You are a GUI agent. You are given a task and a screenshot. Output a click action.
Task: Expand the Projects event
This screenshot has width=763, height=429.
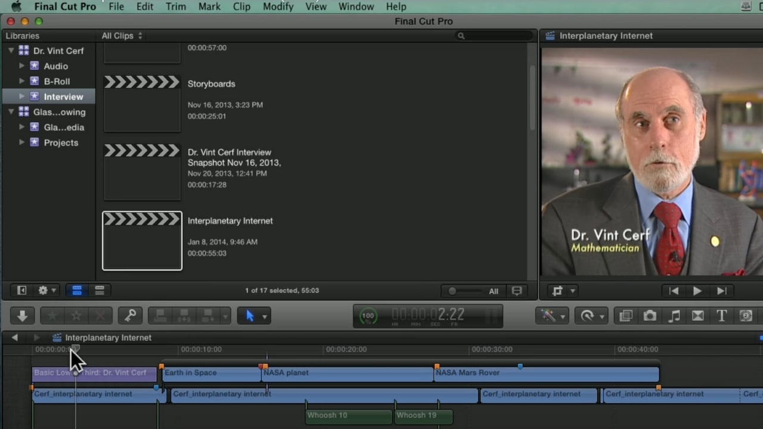click(22, 142)
